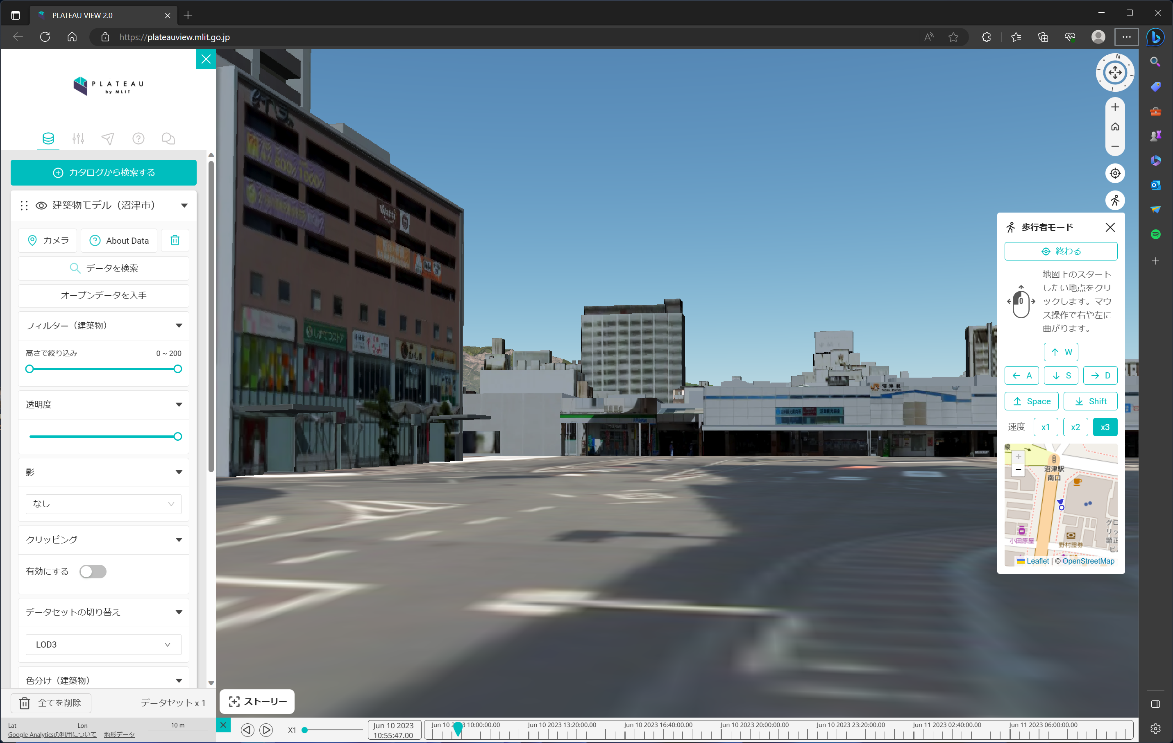Click the geolocation target icon
This screenshot has height=743, width=1173.
tap(1115, 173)
